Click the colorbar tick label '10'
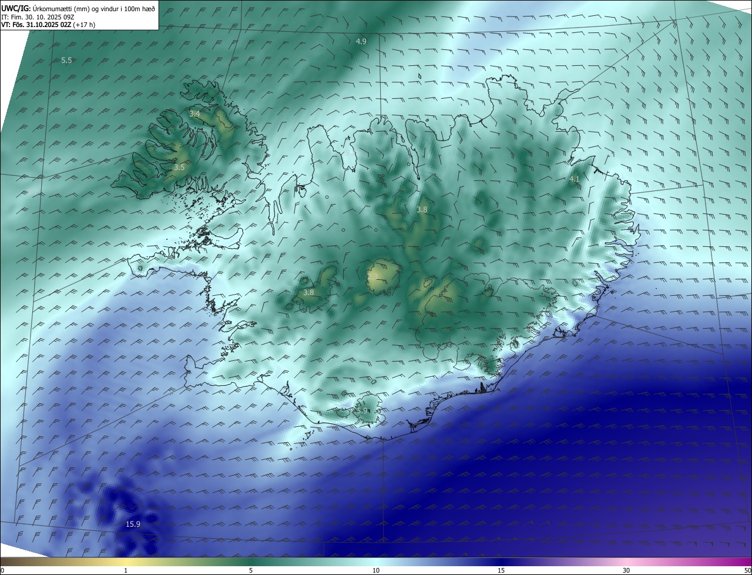 pos(376,570)
